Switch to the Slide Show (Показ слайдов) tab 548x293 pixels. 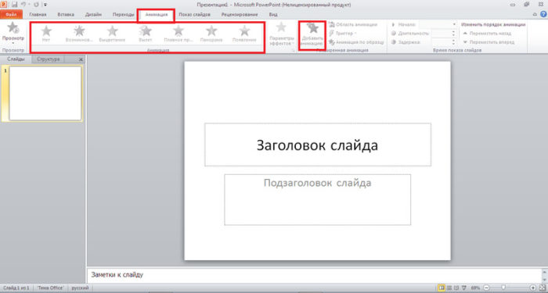click(194, 15)
